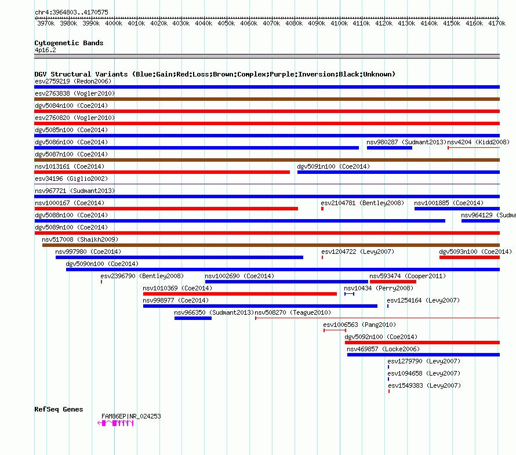The height and width of the screenshot is (455, 516).
Task: Click the DGV Structural Variants track title
Action: point(215,74)
